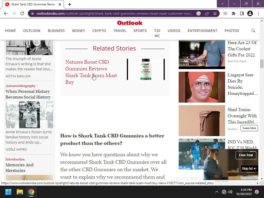Click the hemp gummies bottle thumbnail
The height and width of the screenshot is (198, 264).
point(146,69)
